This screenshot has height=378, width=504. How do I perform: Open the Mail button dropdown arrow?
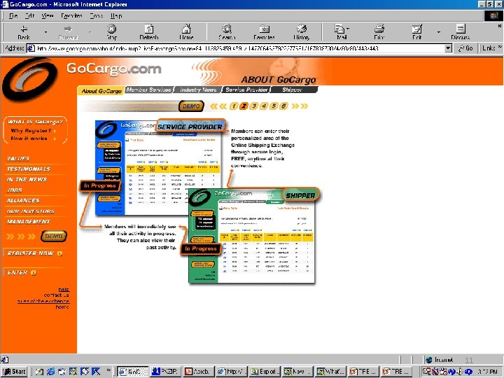348,29
